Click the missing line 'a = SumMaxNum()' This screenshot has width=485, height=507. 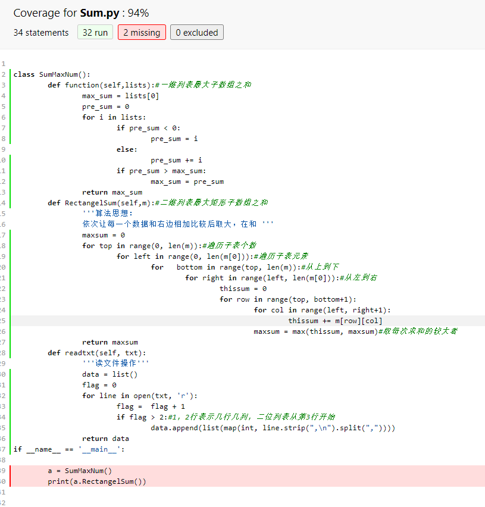(x=80, y=471)
